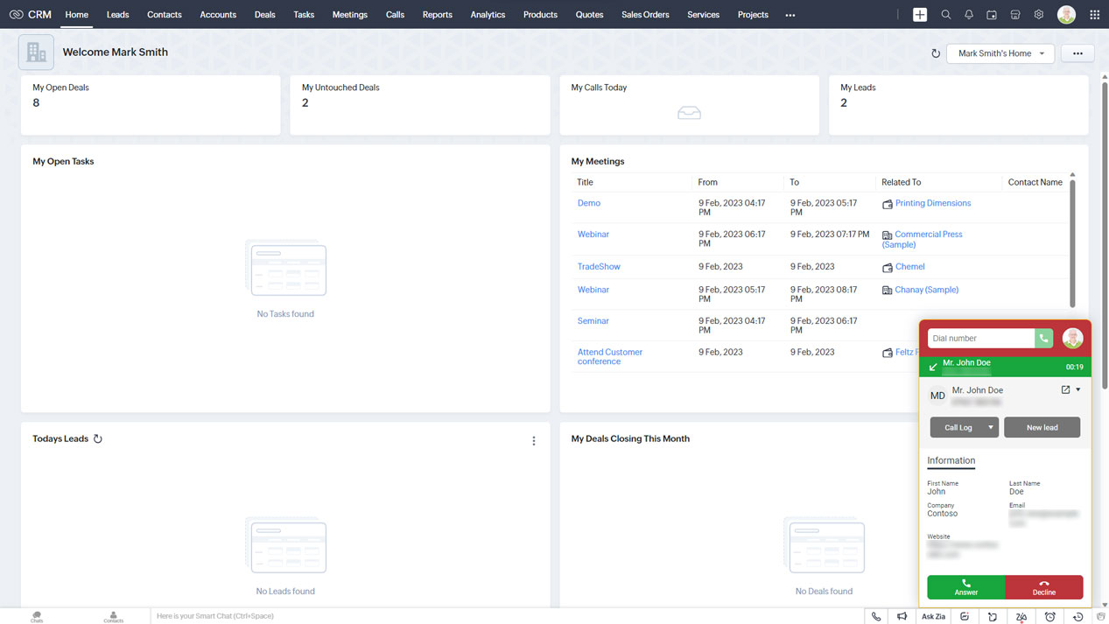The height and width of the screenshot is (624, 1109).
Task: Click the Dial number input field
Action: [x=980, y=338]
